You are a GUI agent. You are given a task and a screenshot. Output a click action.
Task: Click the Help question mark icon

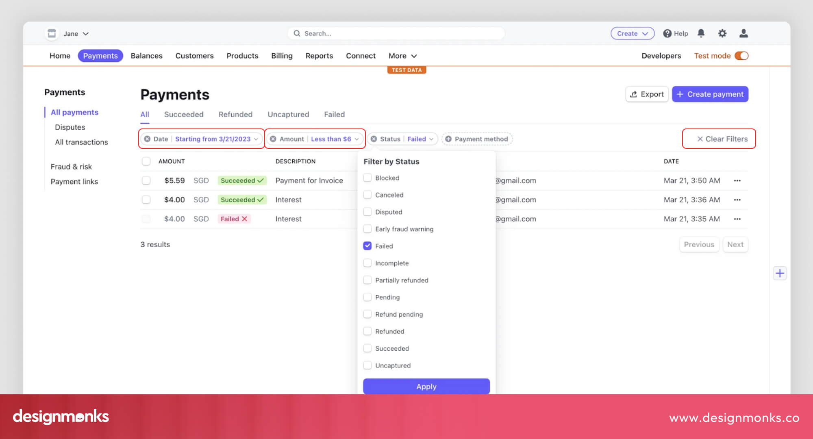tap(667, 33)
